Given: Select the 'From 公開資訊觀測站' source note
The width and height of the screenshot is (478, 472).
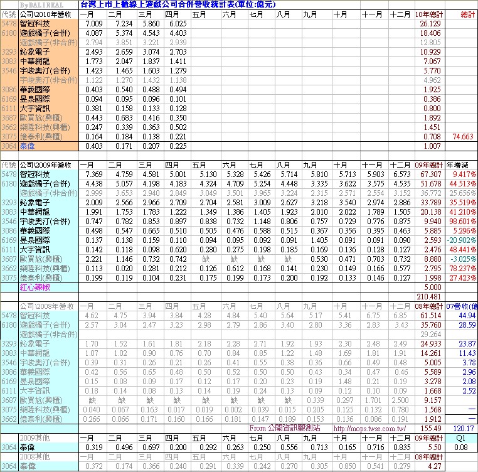Looking at the screenshot, I should pyautogui.click(x=285, y=428).
